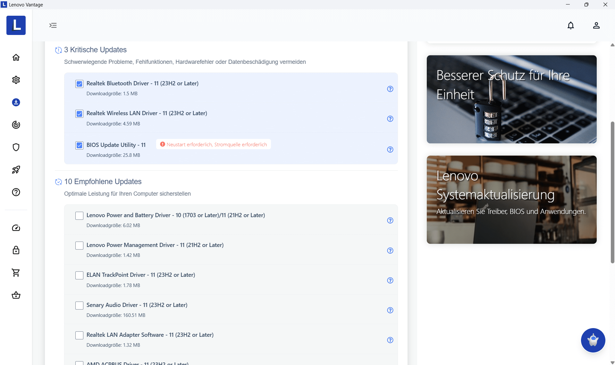Open the security shield icon
The image size is (615, 365).
tap(16, 147)
